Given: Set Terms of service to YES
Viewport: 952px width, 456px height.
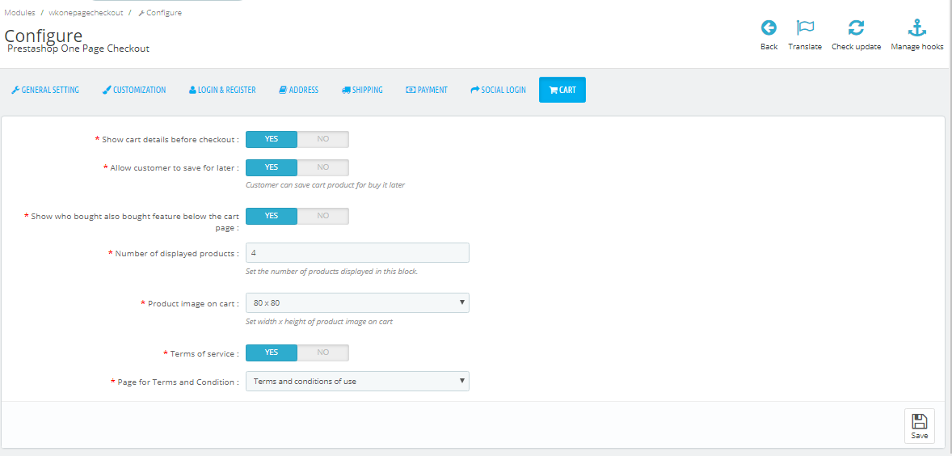Looking at the screenshot, I should tap(272, 353).
